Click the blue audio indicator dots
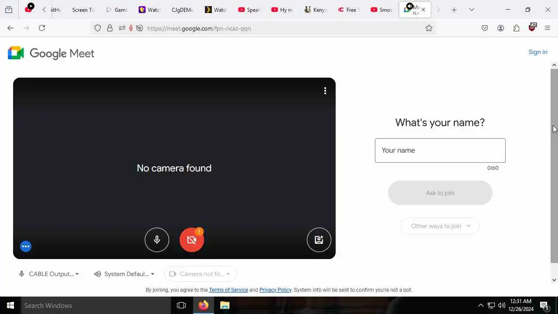The image size is (558, 314). [x=26, y=246]
